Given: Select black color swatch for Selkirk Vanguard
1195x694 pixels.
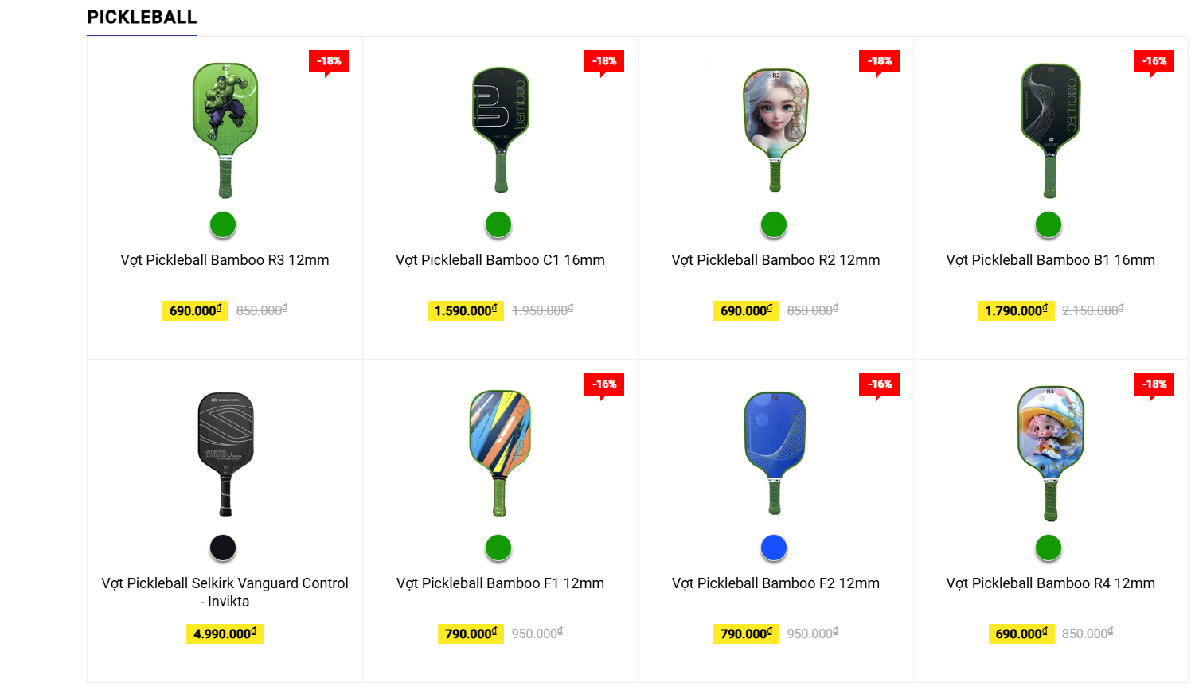Looking at the screenshot, I should (223, 548).
